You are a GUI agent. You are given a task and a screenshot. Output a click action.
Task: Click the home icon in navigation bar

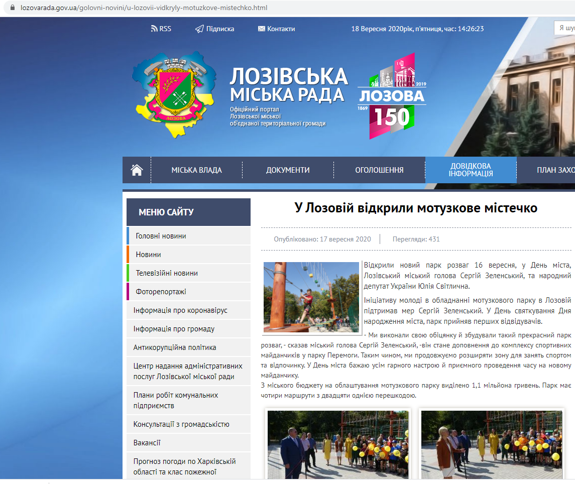click(x=137, y=170)
